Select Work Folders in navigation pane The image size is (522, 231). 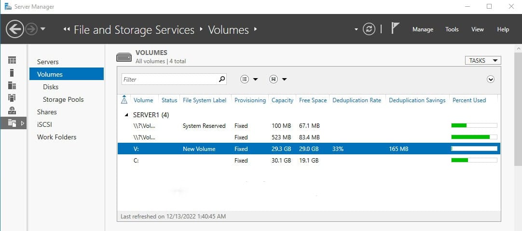click(x=56, y=137)
